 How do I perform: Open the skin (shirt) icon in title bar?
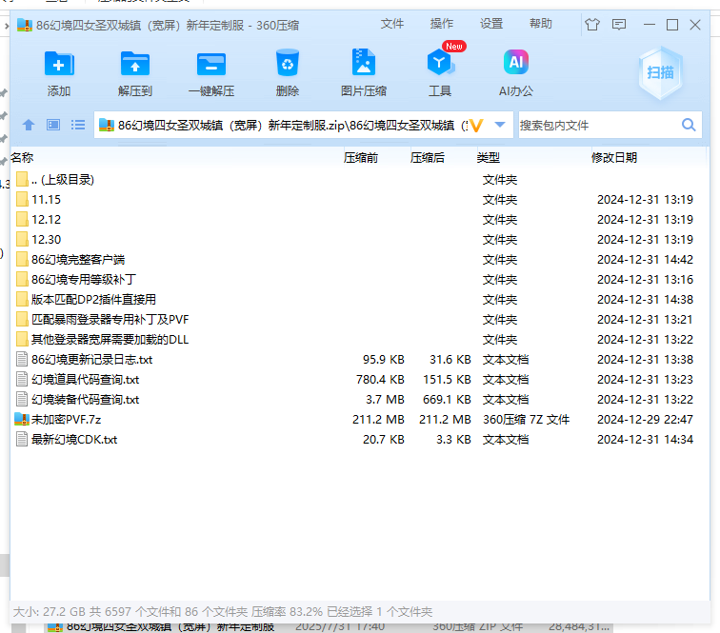click(592, 25)
